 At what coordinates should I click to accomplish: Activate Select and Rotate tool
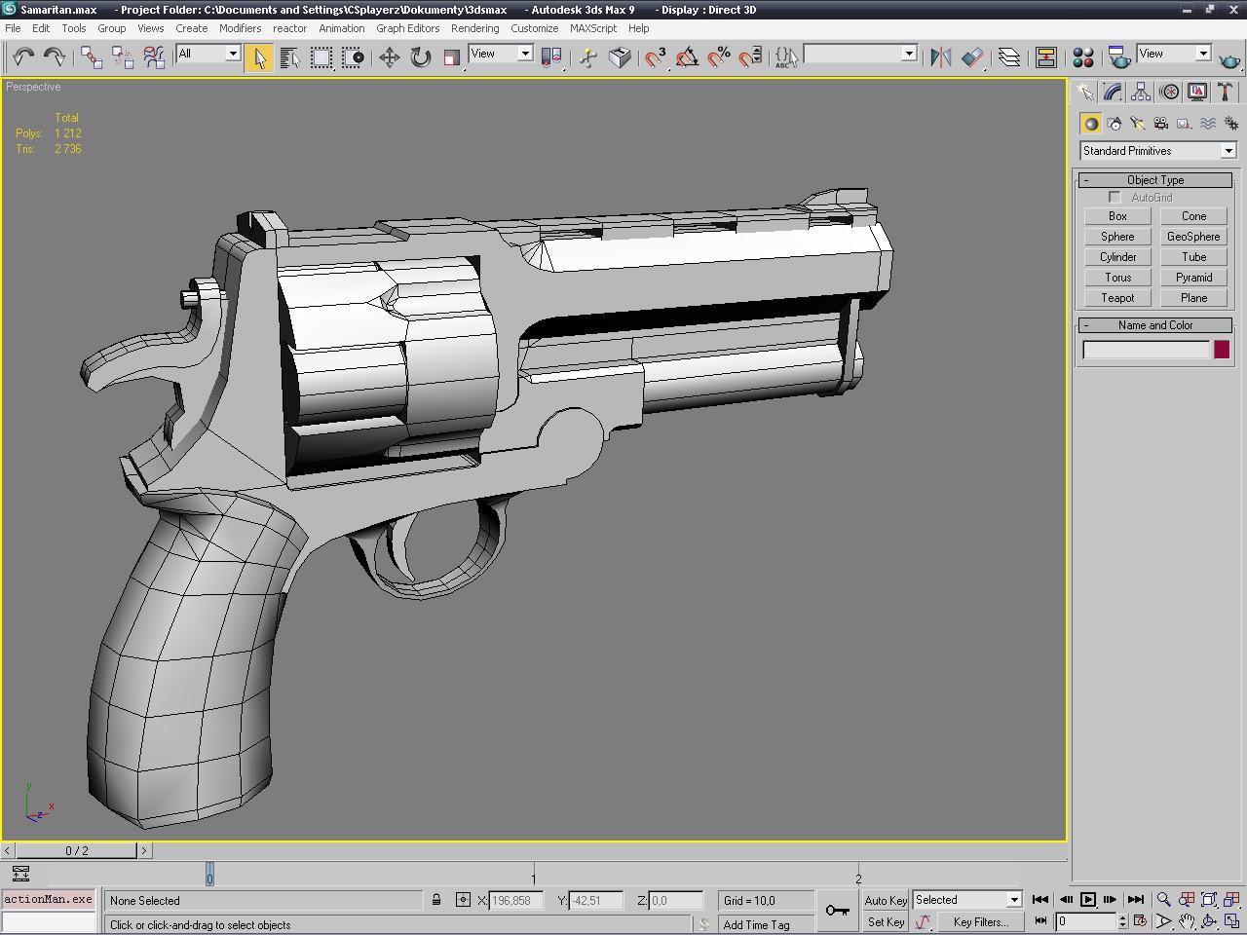tap(421, 57)
